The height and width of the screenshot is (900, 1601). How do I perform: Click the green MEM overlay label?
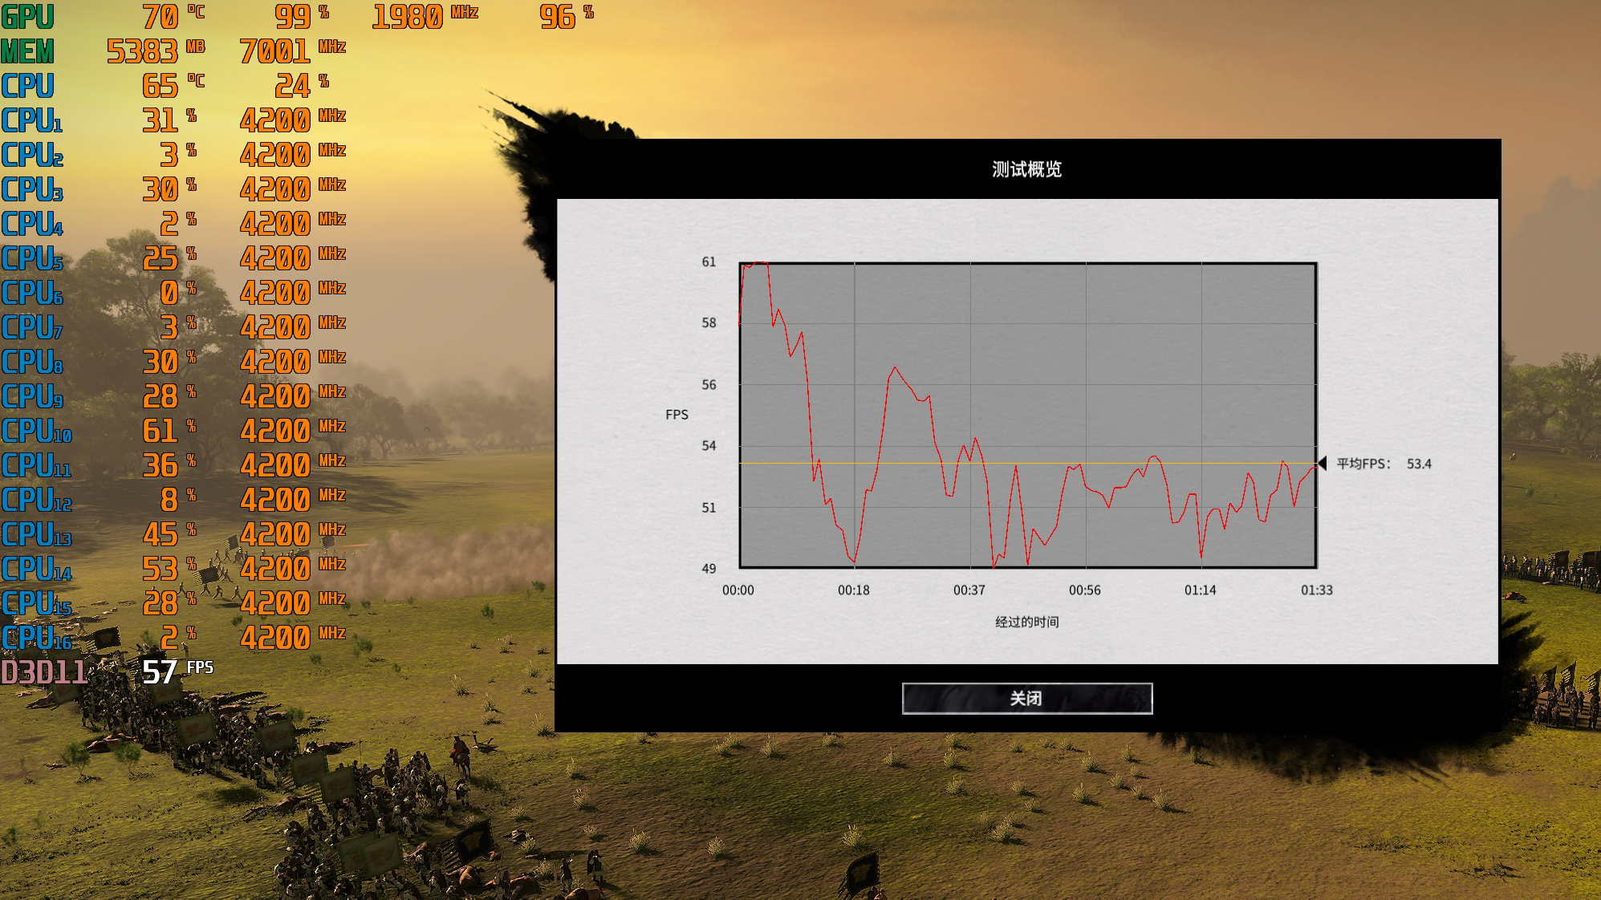(27, 51)
